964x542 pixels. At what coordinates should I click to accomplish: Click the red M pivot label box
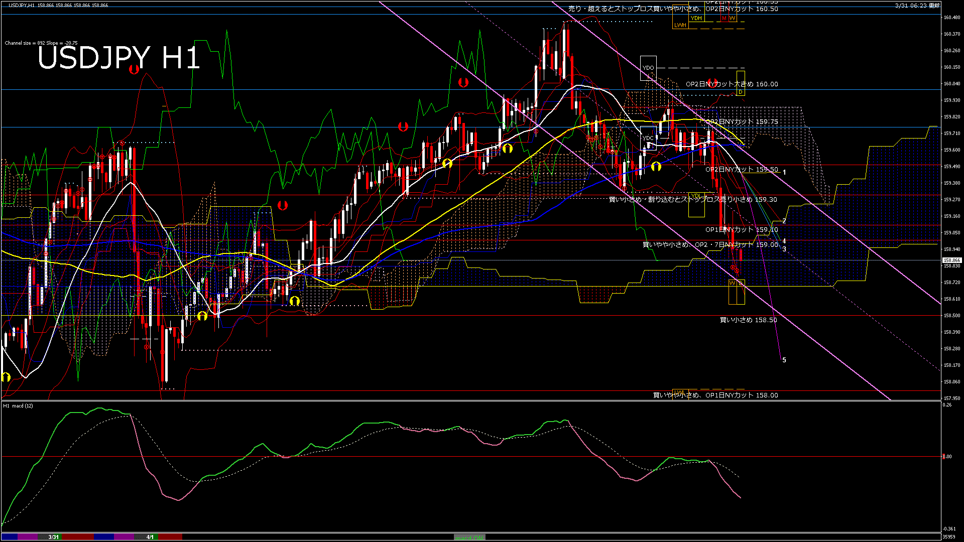tap(724, 18)
